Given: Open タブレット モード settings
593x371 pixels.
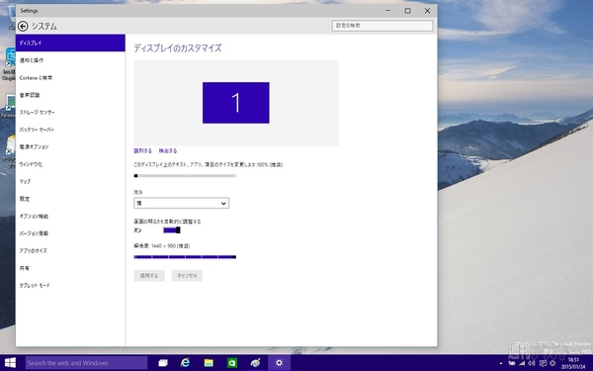Looking at the screenshot, I should point(70,285).
